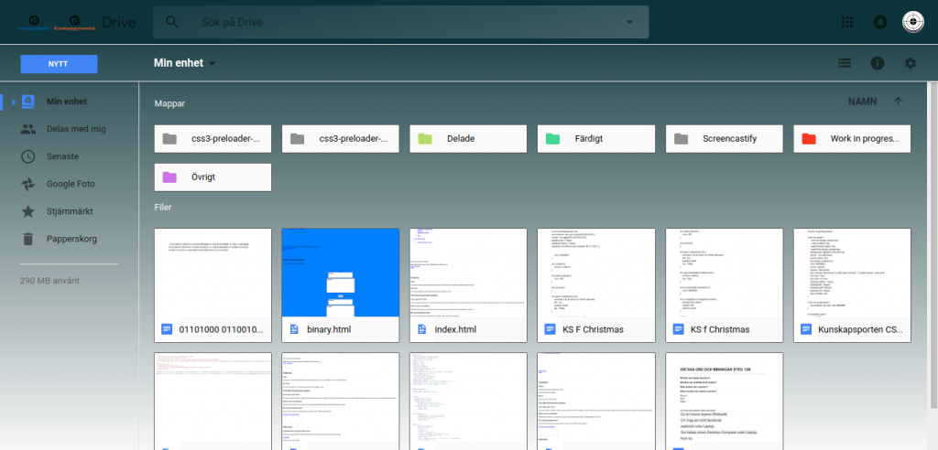Click the 290 MB använt storage text

pos(49,280)
